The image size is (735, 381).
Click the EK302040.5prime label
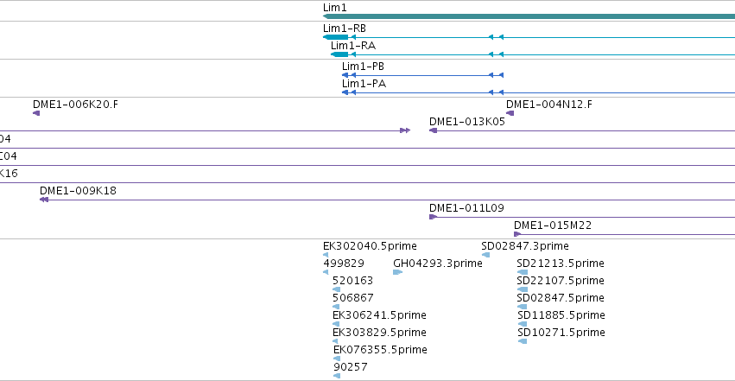point(370,246)
